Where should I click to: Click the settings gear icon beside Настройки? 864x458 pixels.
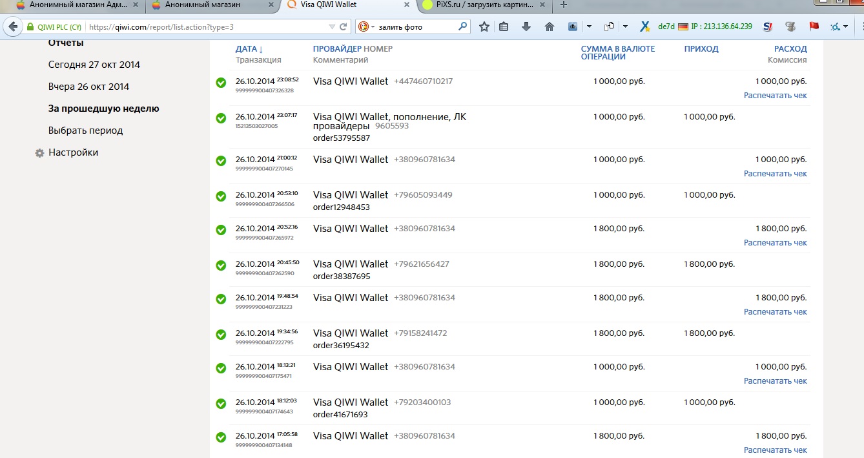coord(40,153)
